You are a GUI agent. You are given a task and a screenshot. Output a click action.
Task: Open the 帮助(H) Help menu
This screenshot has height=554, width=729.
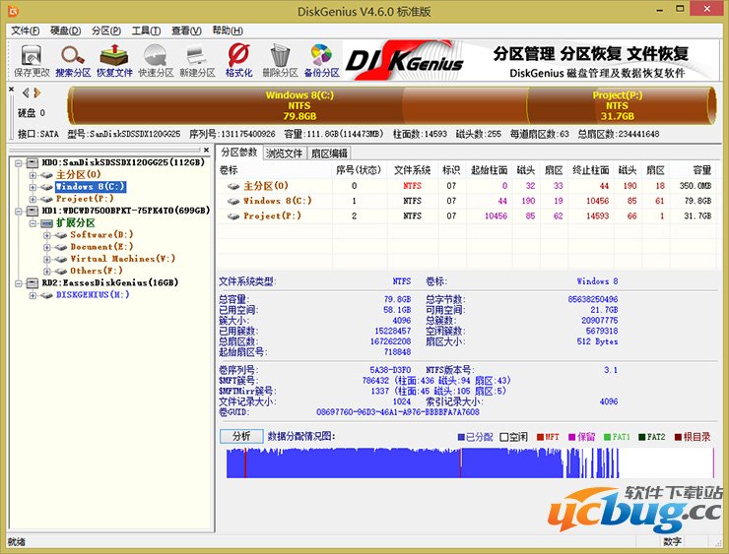[x=228, y=31]
